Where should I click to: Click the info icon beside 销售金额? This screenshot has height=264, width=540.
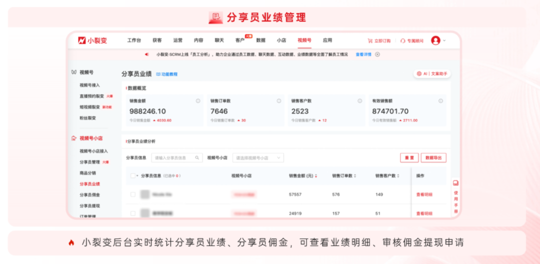(198, 101)
